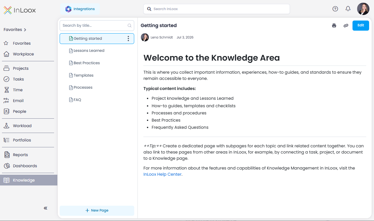Click the Getting started page title
This screenshot has width=374, height=221.
point(159,25)
